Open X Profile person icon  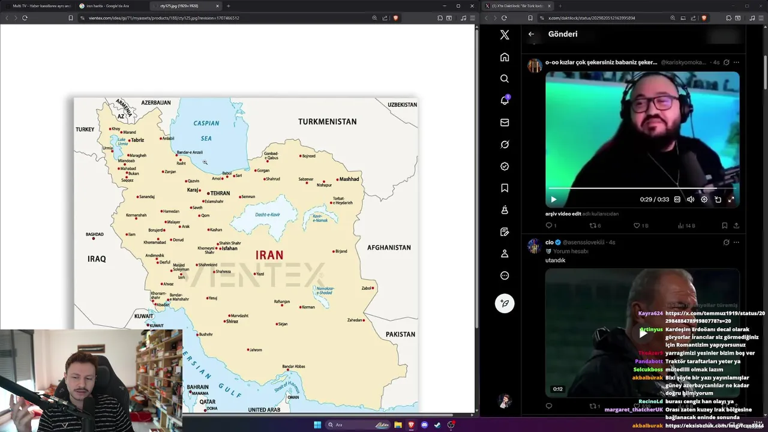pos(505,254)
